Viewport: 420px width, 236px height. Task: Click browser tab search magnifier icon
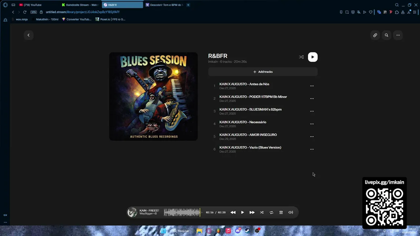[x=397, y=5]
